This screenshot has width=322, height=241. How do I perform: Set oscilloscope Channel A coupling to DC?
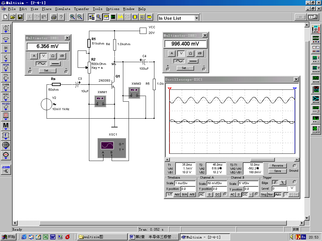pos(218,195)
